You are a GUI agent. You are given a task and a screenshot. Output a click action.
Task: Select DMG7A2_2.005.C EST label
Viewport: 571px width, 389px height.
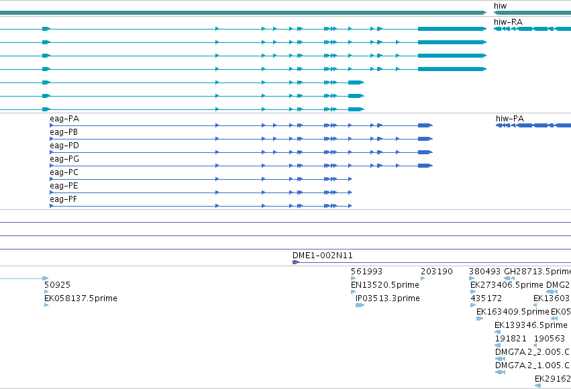click(x=532, y=352)
